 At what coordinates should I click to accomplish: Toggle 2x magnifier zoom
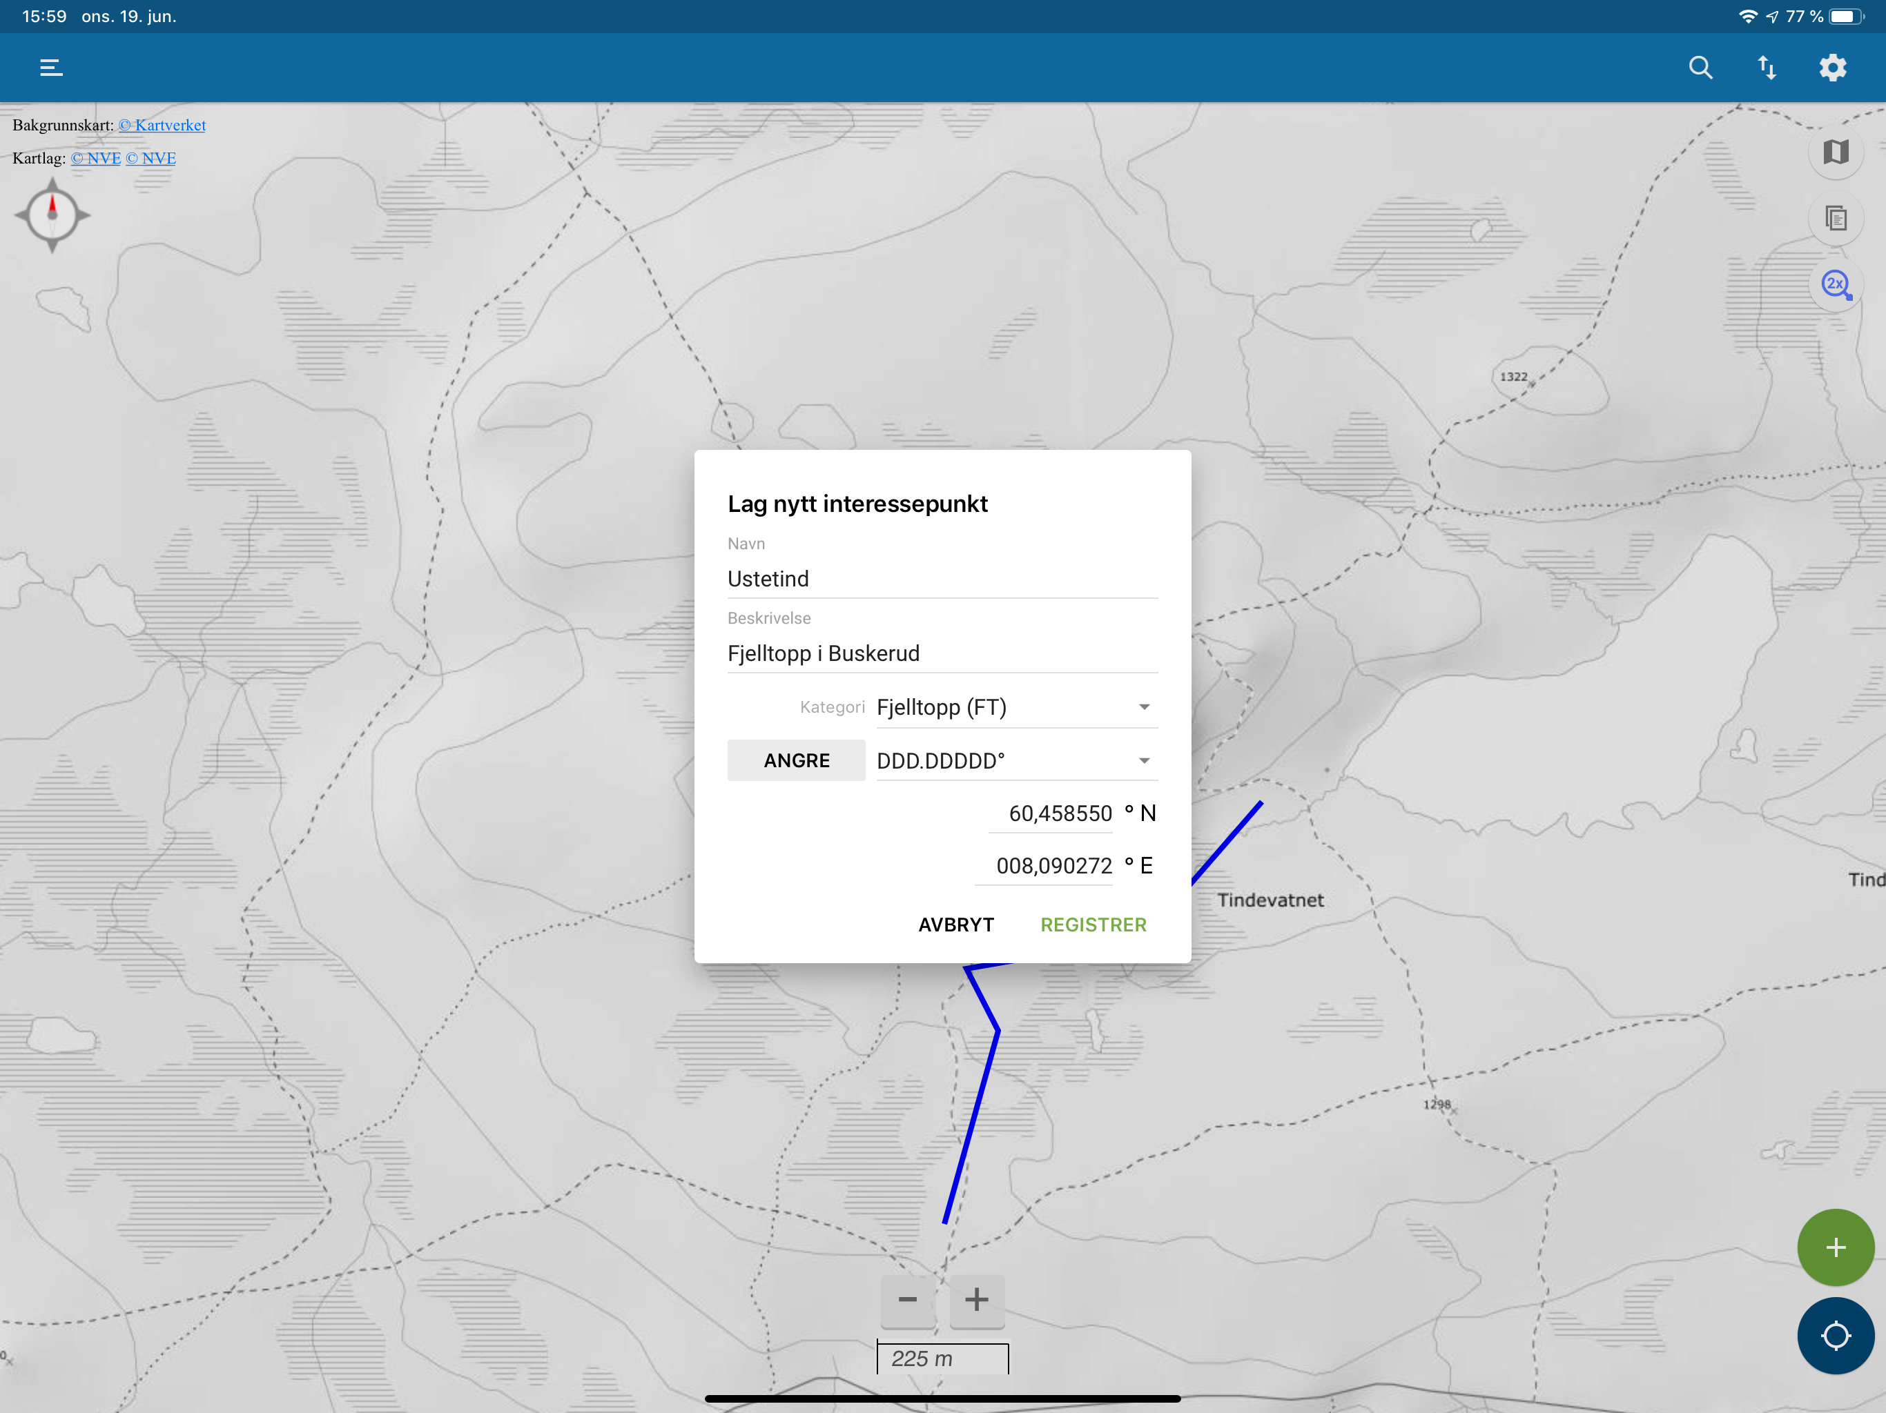pos(1836,285)
